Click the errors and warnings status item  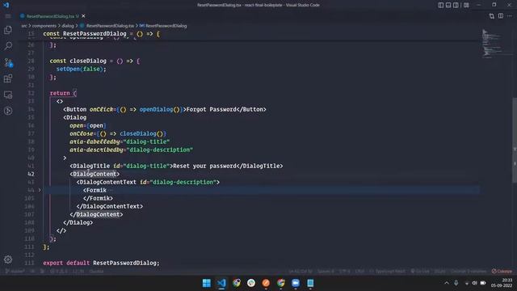point(59,272)
